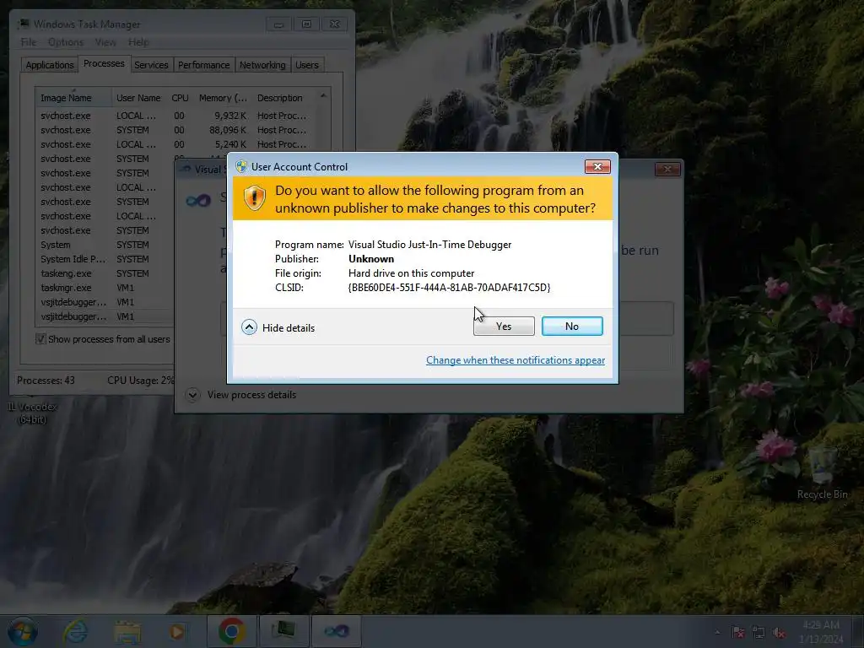Select svchost.exe row using 88,096 K
864x648 pixels.
pos(182,130)
